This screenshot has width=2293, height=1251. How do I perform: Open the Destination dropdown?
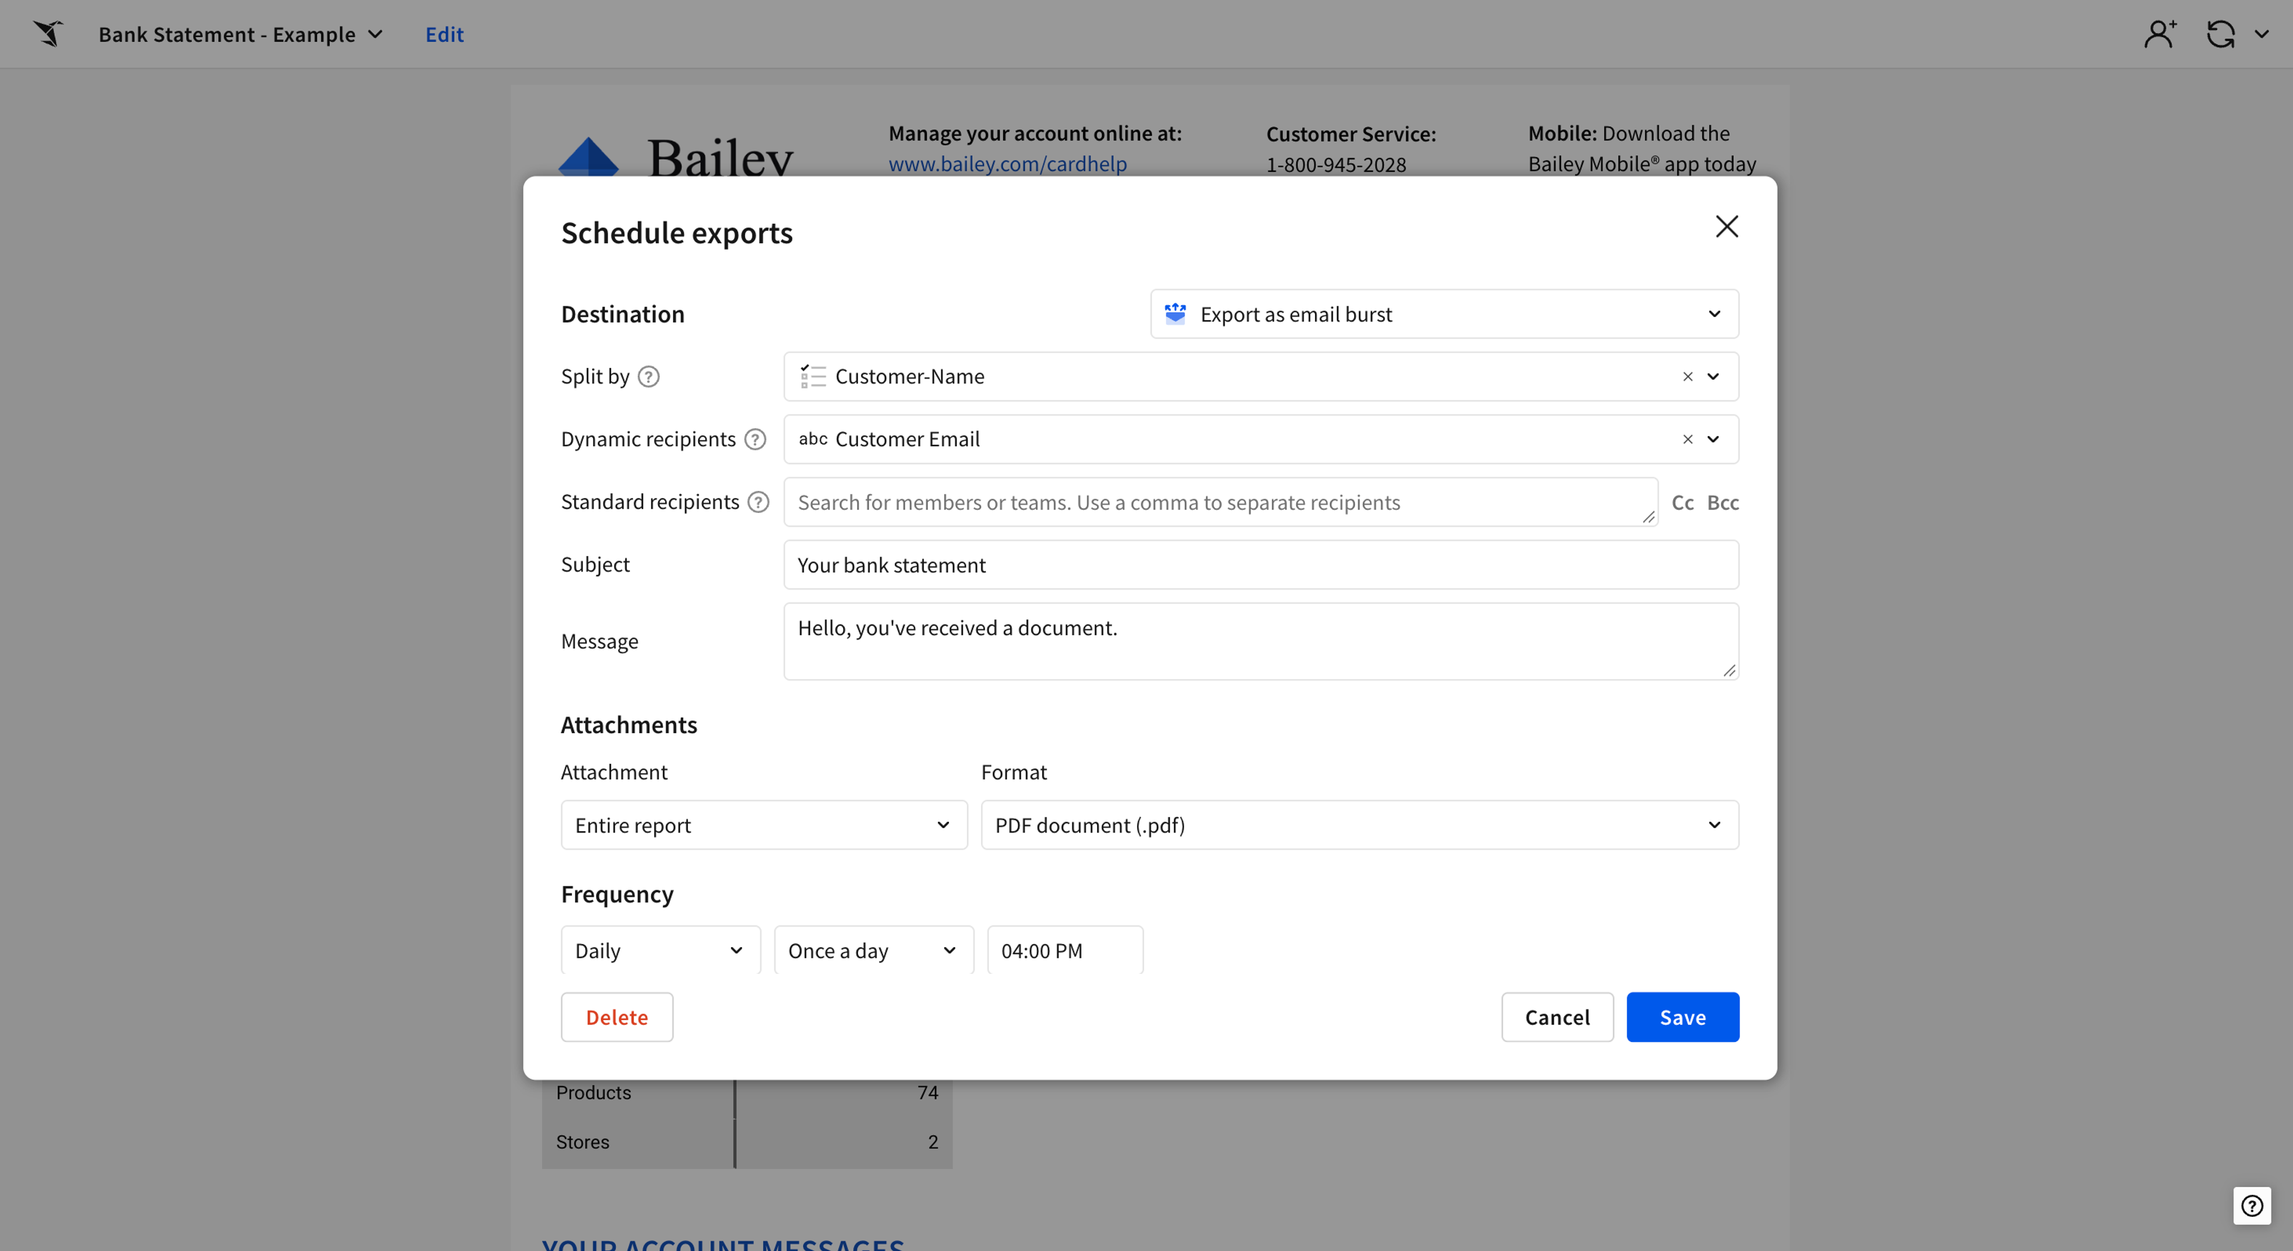[1444, 313]
